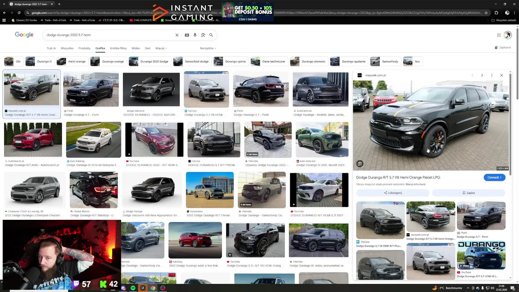Open the Więcej informacji copyright link
The image size is (519, 292).
(x=416, y=185)
